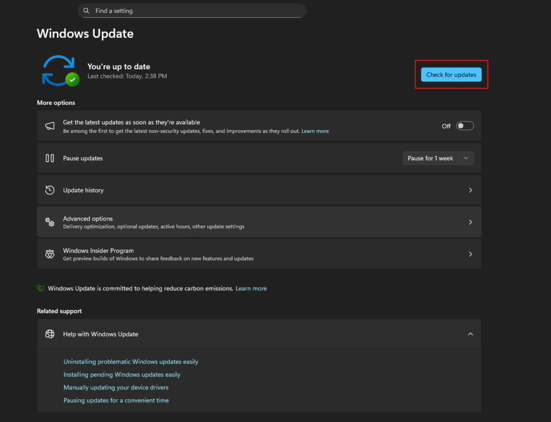551x422 pixels.
Task: Click the Check for updates button
Action: (x=451, y=74)
